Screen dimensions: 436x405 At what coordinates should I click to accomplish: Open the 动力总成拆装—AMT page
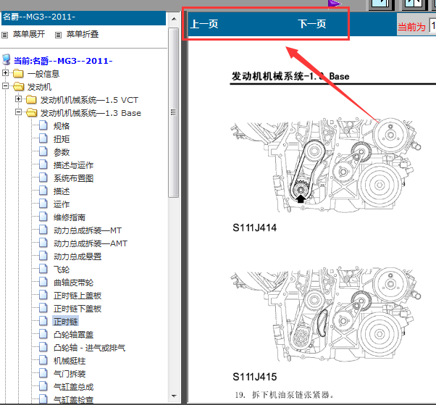pyautogui.click(x=91, y=243)
